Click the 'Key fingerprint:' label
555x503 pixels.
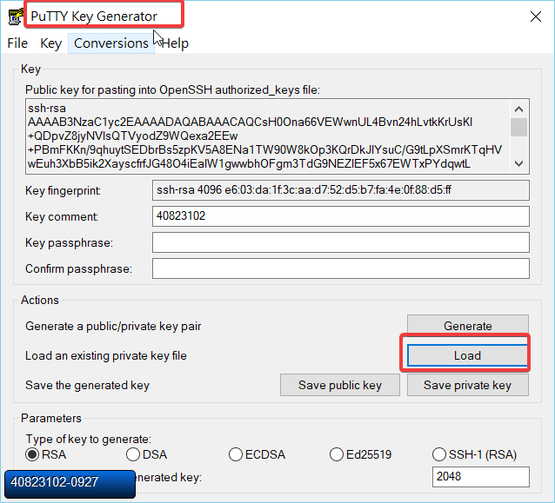(63, 190)
